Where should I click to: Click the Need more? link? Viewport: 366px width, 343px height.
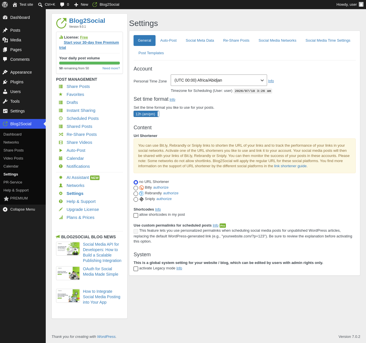click(x=111, y=68)
